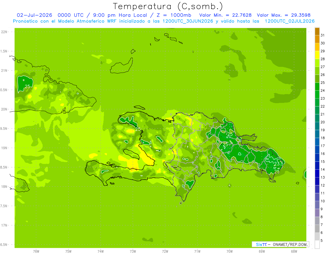Click the '25' contour label in northwest Haiti

click(x=138, y=129)
